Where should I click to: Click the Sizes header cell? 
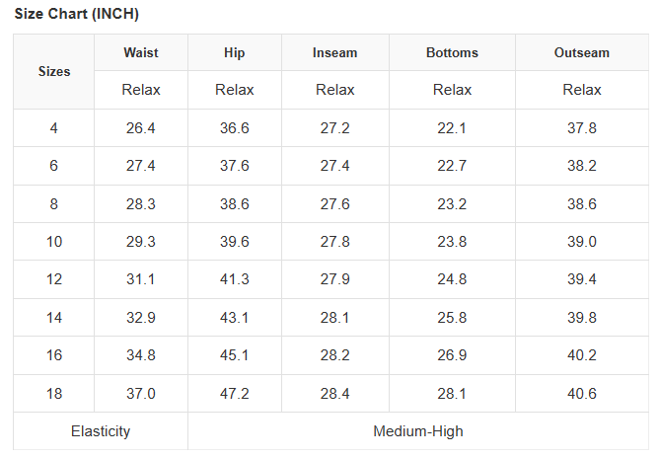(x=54, y=71)
